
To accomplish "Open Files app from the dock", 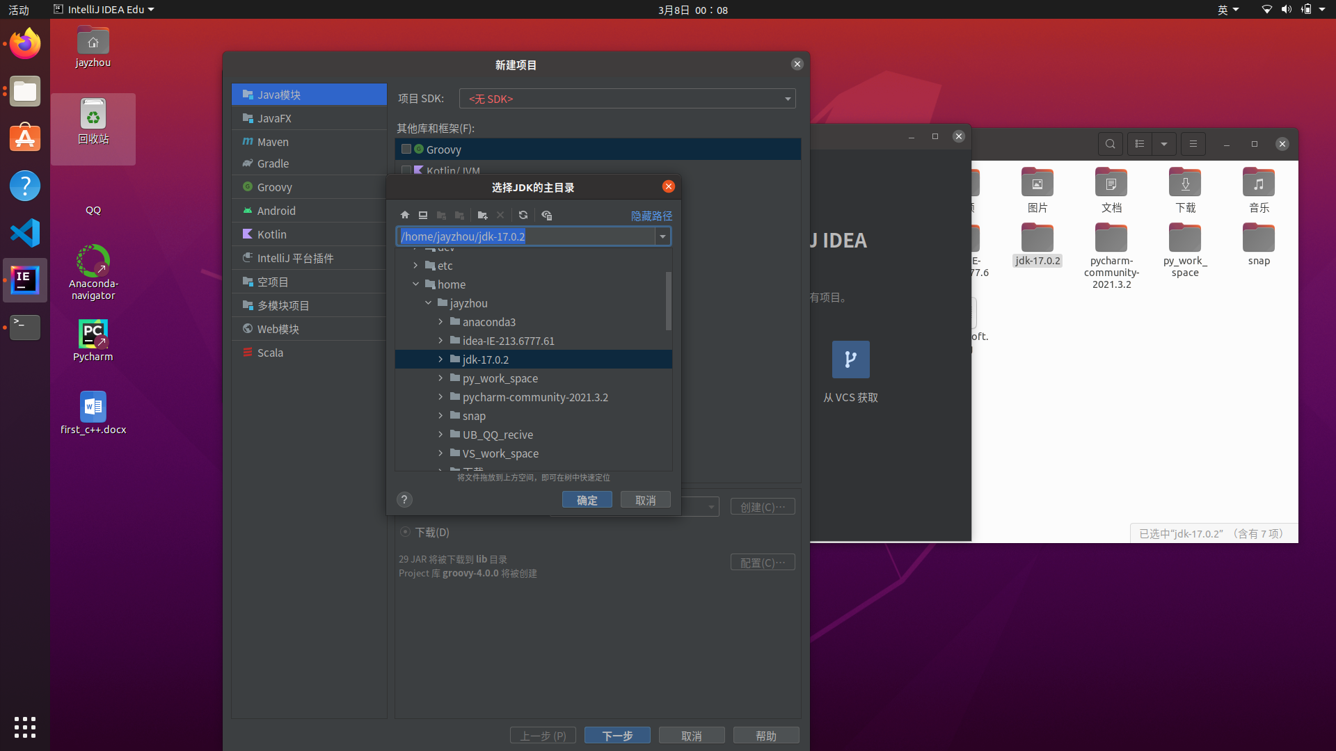I will click(x=25, y=91).
